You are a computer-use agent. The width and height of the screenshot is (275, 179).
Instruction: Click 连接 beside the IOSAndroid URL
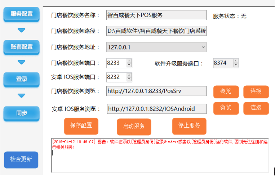coord(256,108)
